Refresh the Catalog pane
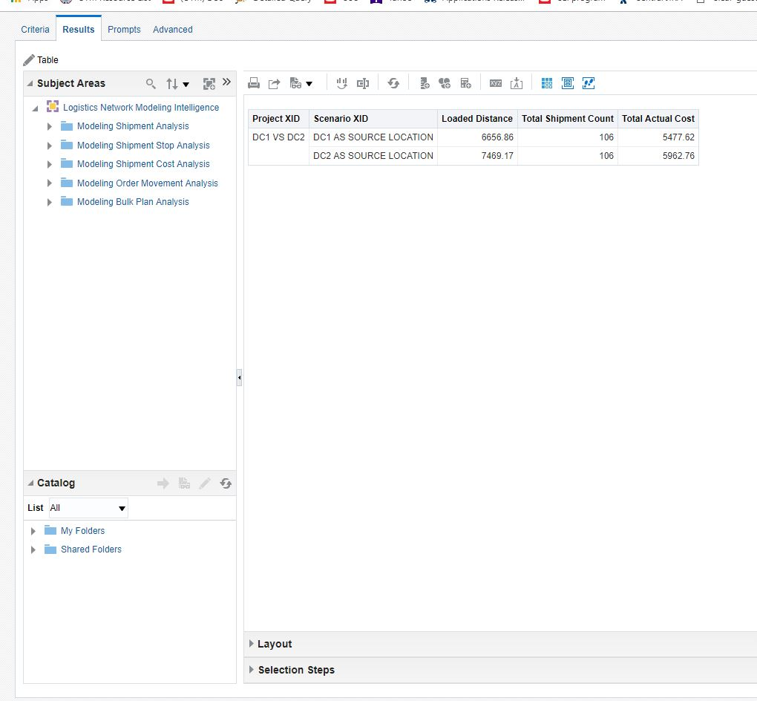The width and height of the screenshot is (757, 701). pos(226,483)
